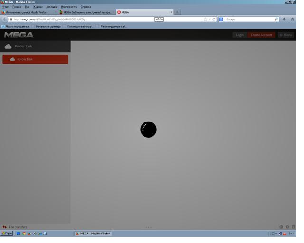The width and height of the screenshot is (304, 243).
Task: Open Рекомендуемые сайты bookmark
Action: point(112,26)
